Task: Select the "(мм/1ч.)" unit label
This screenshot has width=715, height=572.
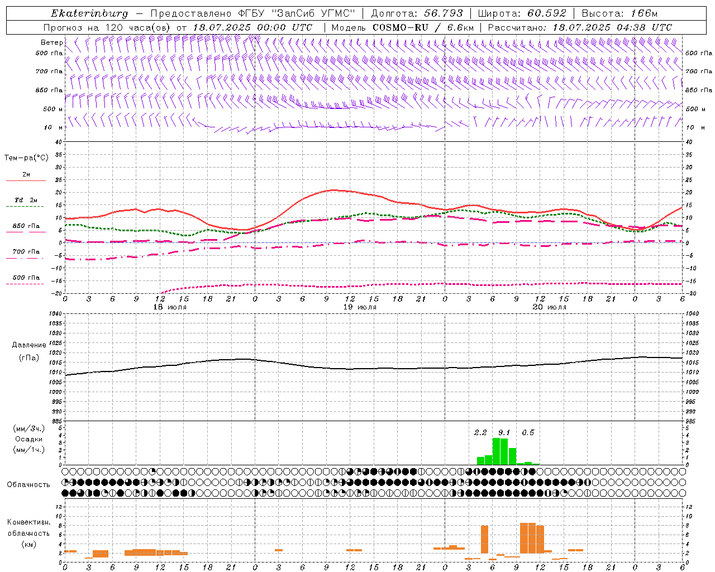Action: 29,450
